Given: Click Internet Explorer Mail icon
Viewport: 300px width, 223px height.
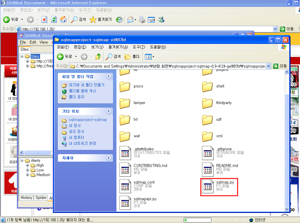Looking at the screenshot, I should pos(130,20).
